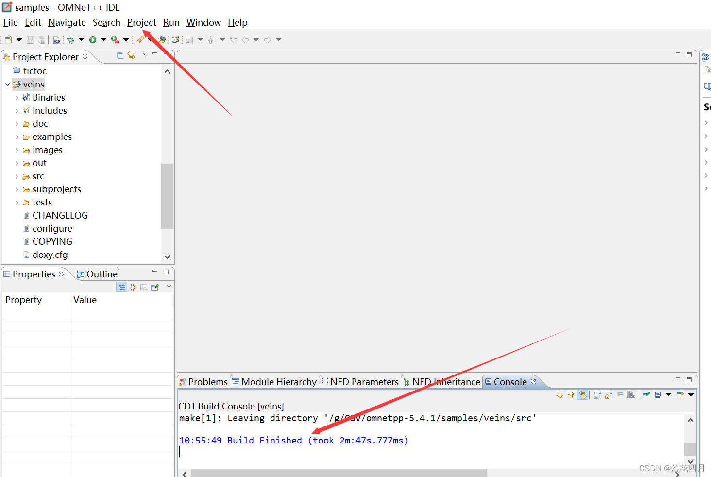Collapse All in Project Explorer
The height and width of the screenshot is (477, 711).
tap(120, 55)
